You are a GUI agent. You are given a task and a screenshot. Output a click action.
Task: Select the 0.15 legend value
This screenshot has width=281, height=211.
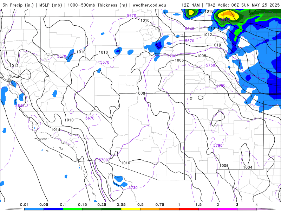tap(83, 205)
